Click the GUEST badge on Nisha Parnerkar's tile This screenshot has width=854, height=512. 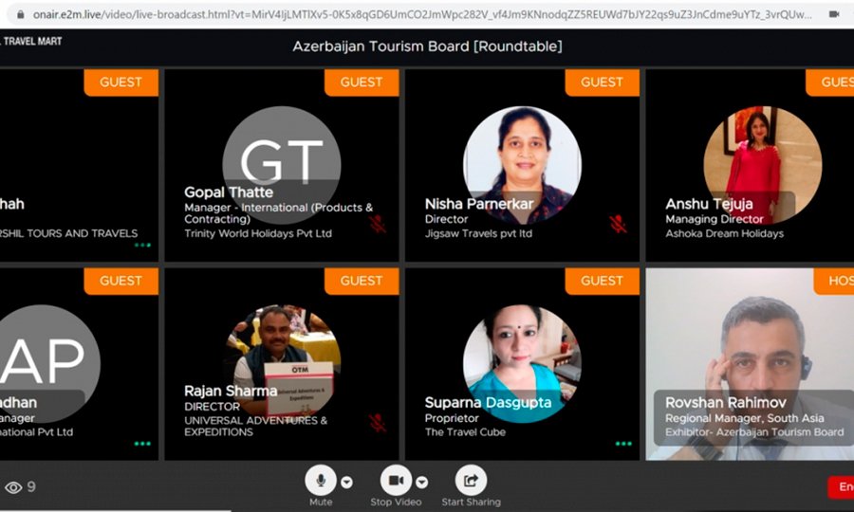click(602, 82)
